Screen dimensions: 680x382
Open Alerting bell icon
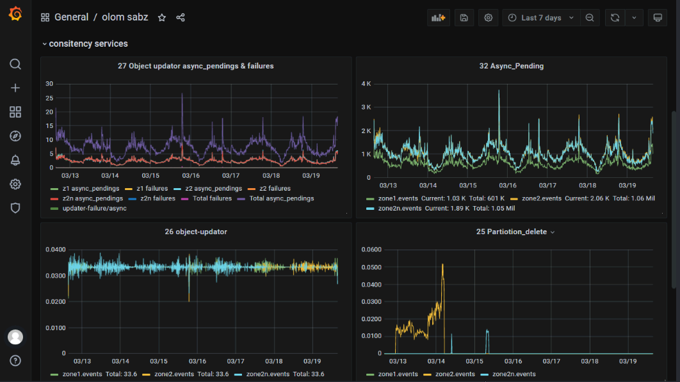click(15, 161)
